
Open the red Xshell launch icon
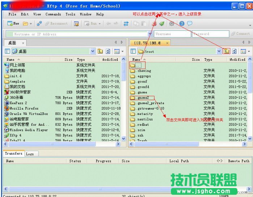[154, 24]
